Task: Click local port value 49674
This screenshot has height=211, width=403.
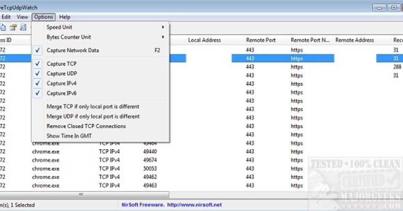Action: [150, 160]
